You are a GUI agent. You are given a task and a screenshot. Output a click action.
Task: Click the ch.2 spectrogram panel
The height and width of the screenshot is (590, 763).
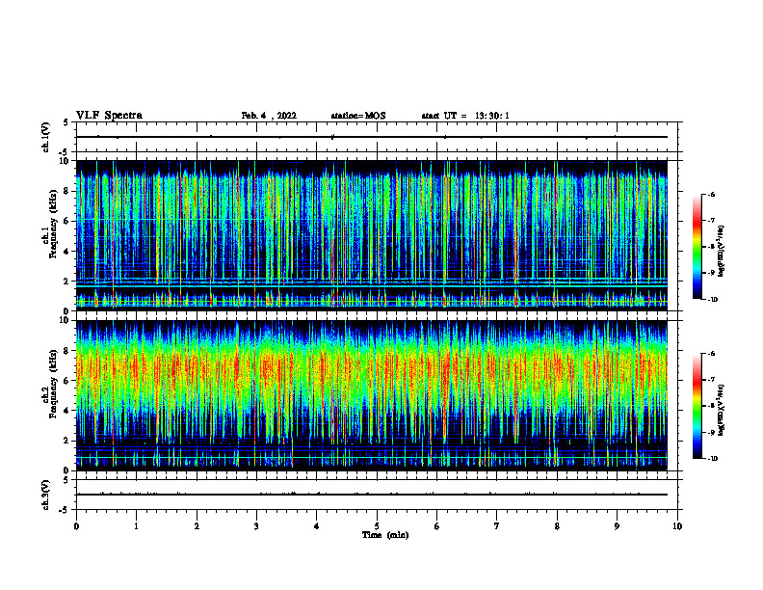pos(371,395)
